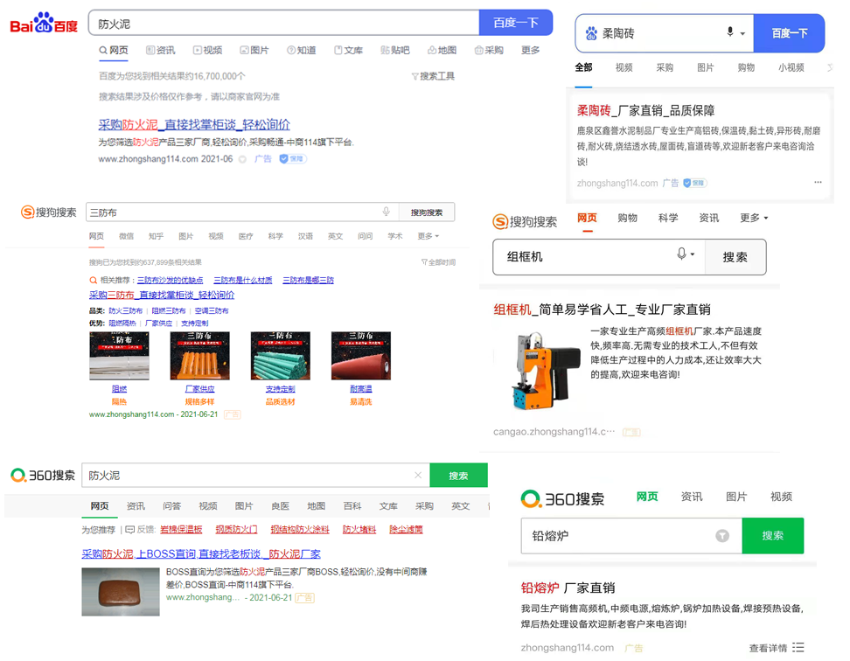Click green 搜索 button in 360 desktop search
The height and width of the screenshot is (661, 850).
click(x=458, y=475)
